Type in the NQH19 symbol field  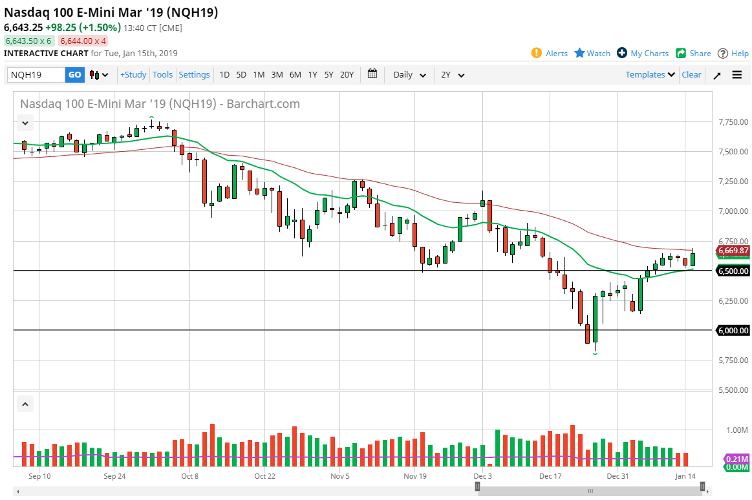(x=36, y=74)
